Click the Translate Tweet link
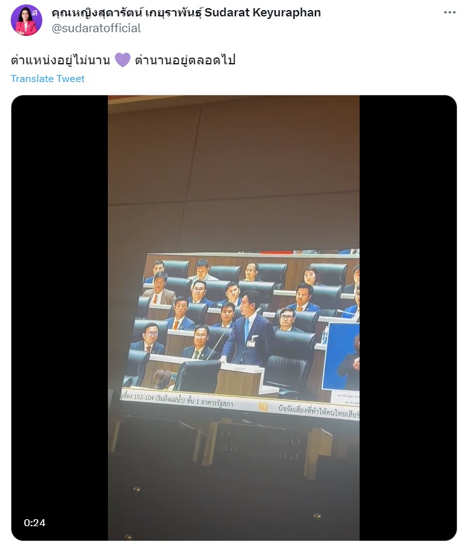The image size is (465, 547). 47,78
